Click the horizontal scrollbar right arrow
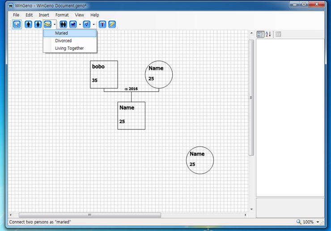Image resolution: width=331 pixels, height=231 pixels. coord(245,215)
